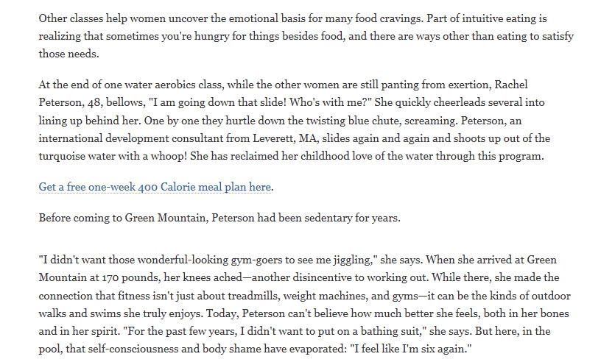Click the words "those needs." ending first paragraph
Screen dimensions: 601x362
68,54
